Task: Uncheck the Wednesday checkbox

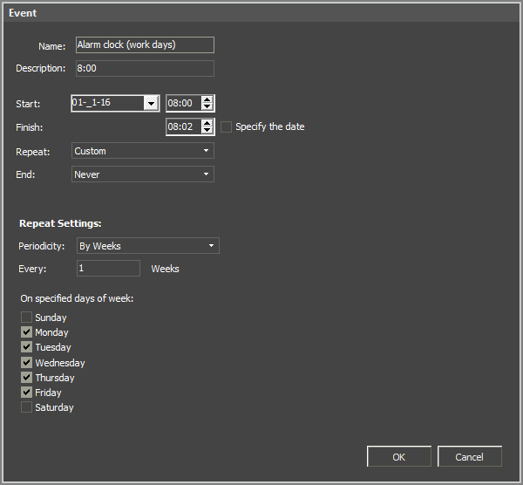Action: point(26,363)
